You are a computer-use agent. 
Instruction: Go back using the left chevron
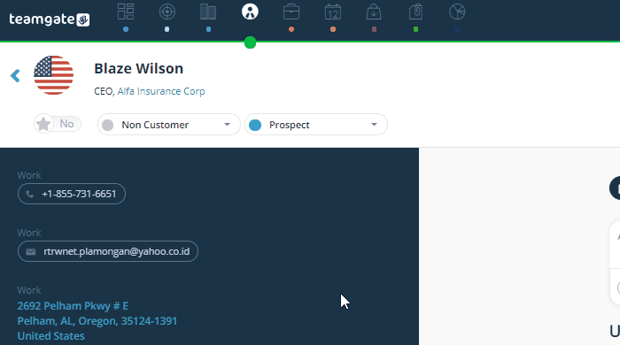(x=15, y=75)
